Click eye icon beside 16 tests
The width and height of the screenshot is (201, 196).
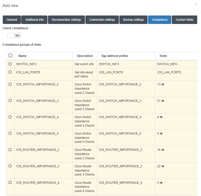tap(163, 150)
